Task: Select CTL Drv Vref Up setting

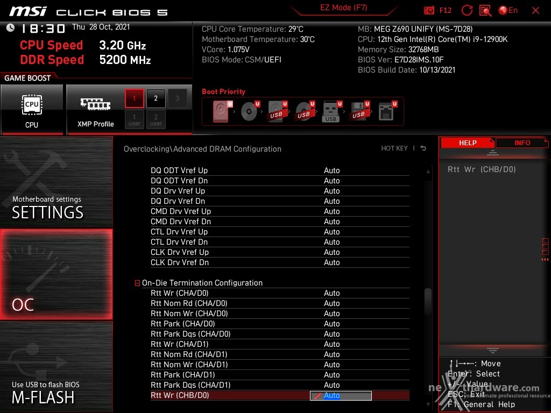Action: (280, 232)
